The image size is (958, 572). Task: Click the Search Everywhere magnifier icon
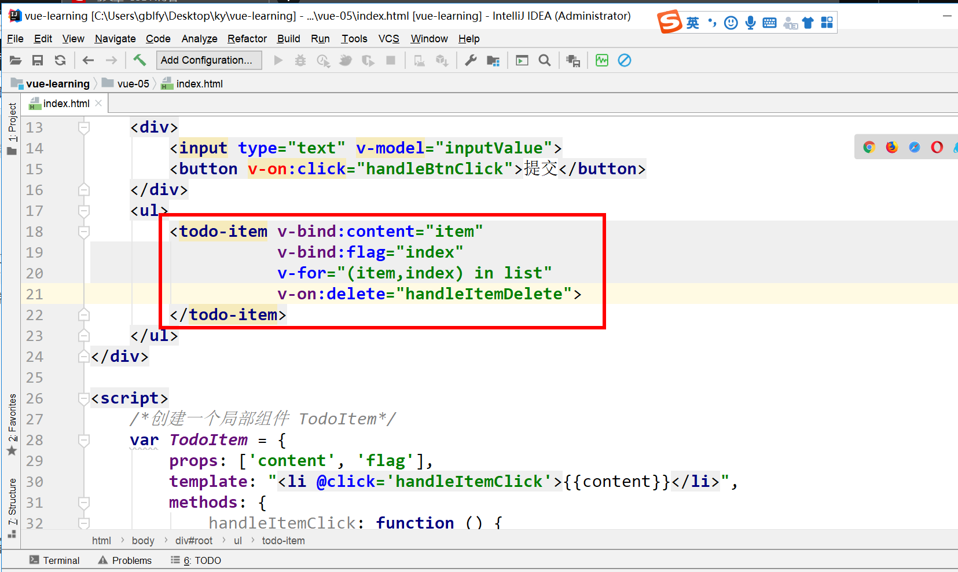pos(545,60)
